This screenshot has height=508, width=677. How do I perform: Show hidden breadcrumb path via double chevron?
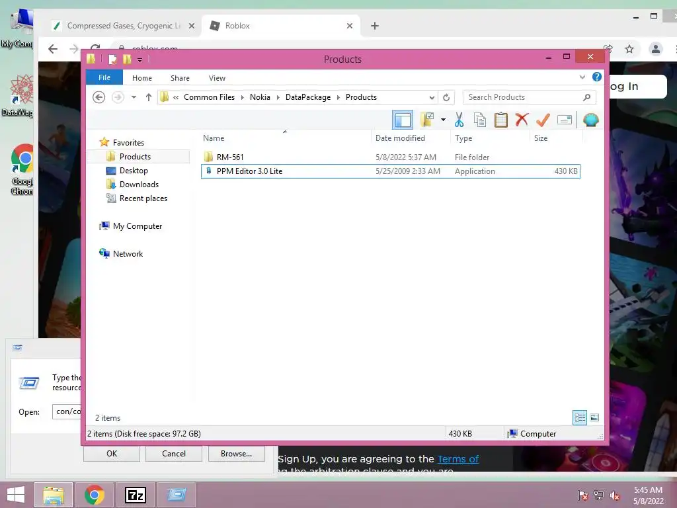176,98
